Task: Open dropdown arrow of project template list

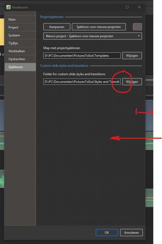Action: [x=139, y=36]
